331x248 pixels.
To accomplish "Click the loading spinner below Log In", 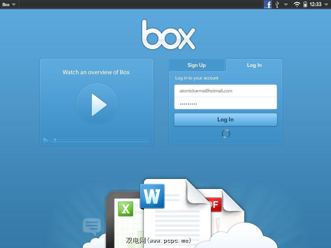I will pyautogui.click(x=226, y=134).
